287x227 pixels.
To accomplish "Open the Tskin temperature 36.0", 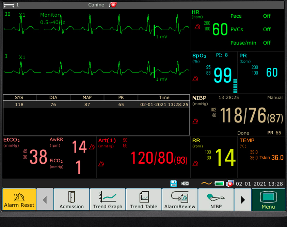I will tap(277, 158).
